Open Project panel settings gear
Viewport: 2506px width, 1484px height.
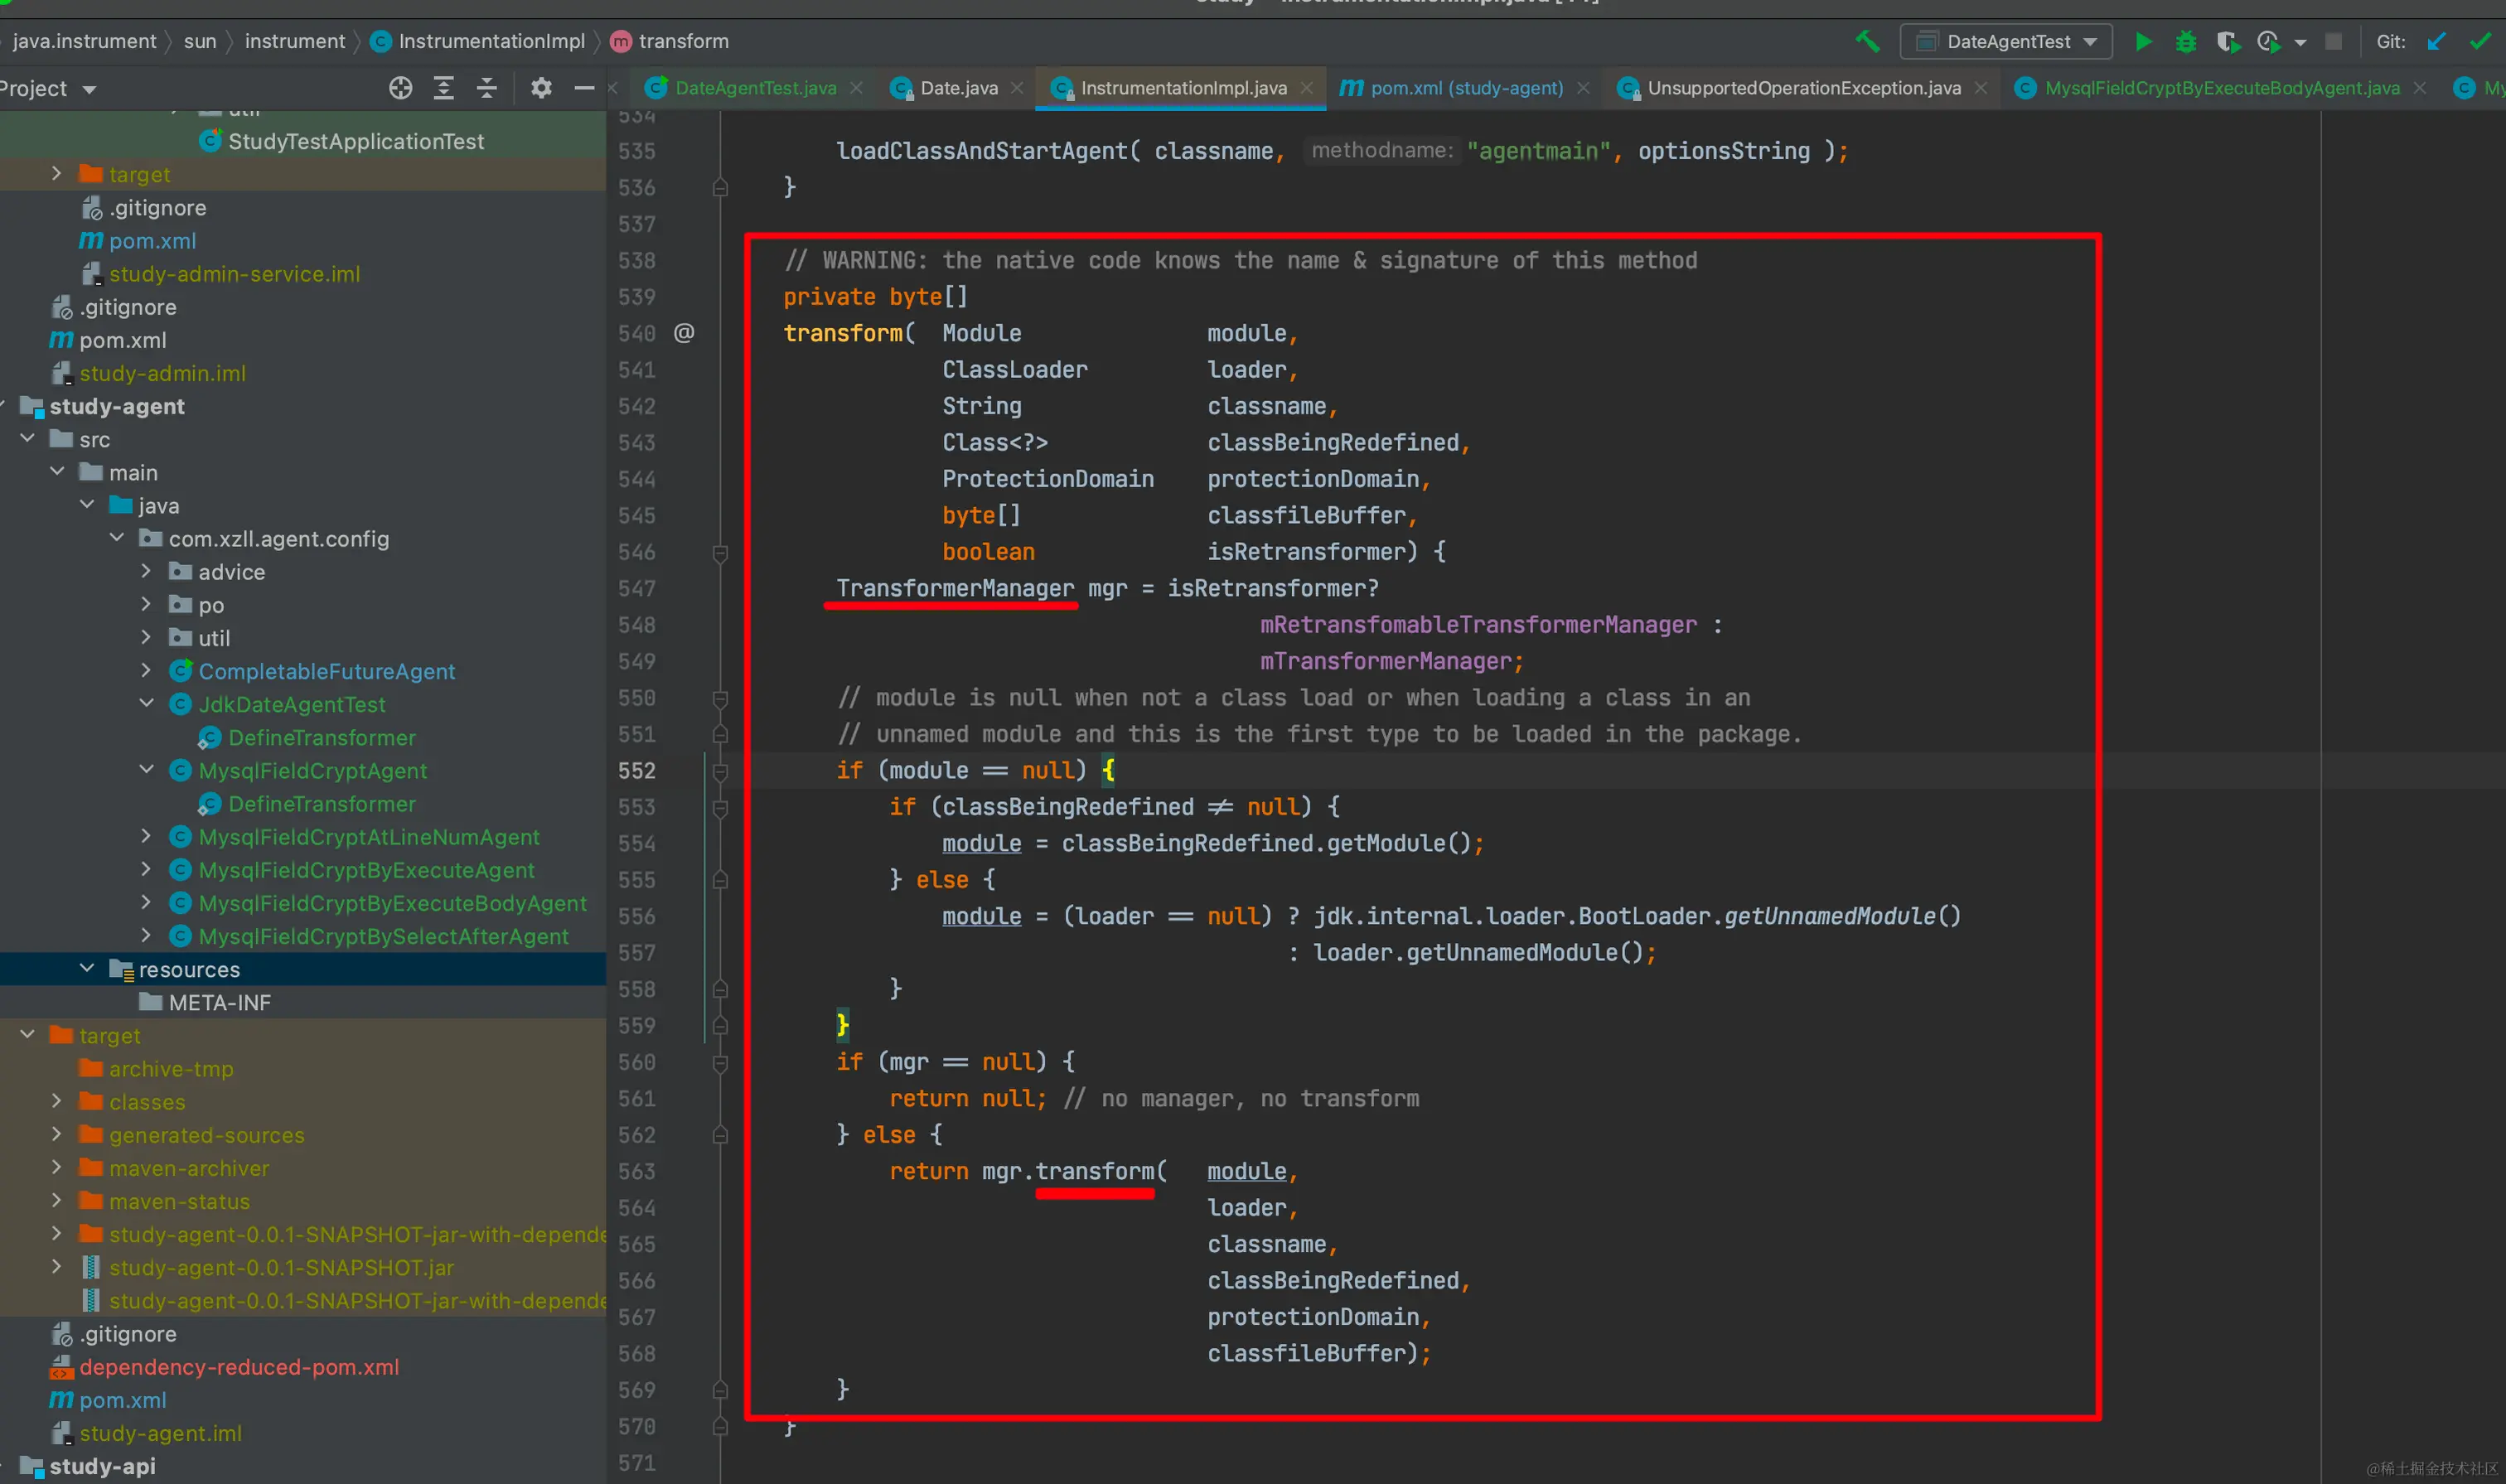click(541, 88)
